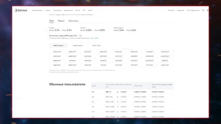Click the BCH/BTC pair cell
221x124 pixels.
point(103,61)
